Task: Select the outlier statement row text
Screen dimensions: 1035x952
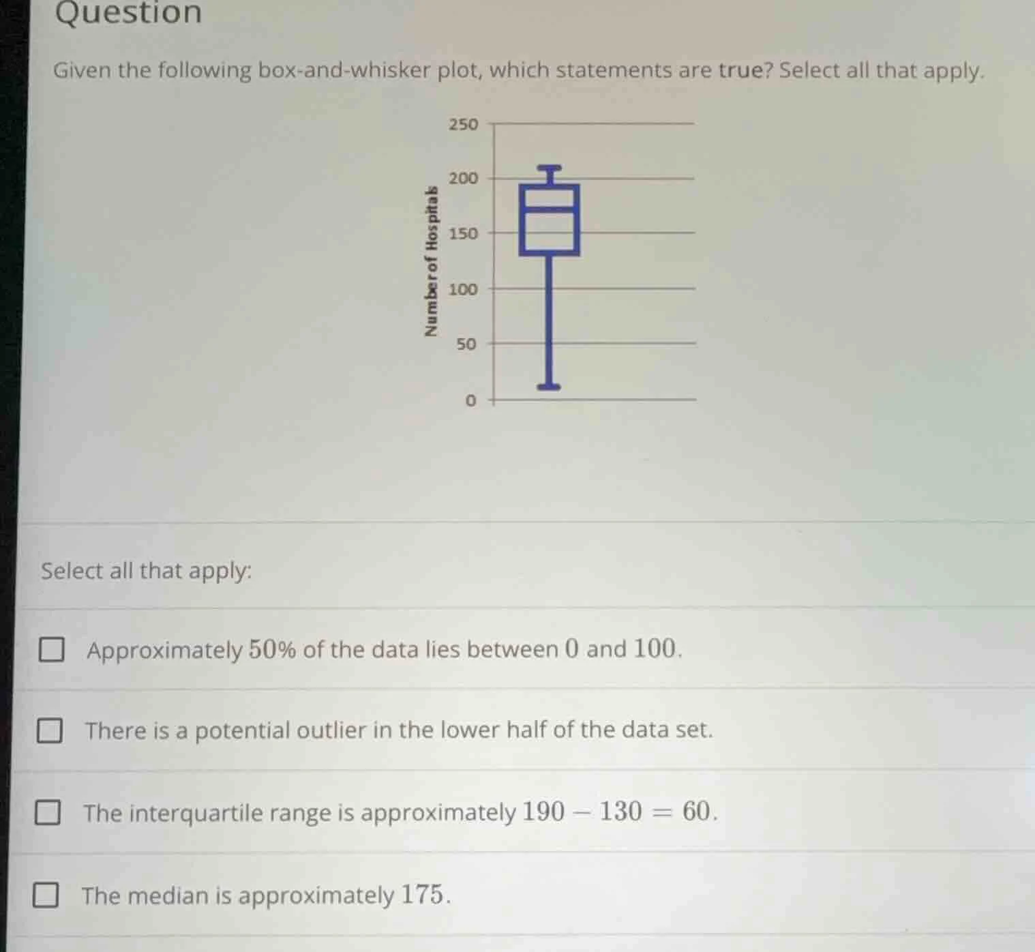Action: pyautogui.click(x=398, y=730)
